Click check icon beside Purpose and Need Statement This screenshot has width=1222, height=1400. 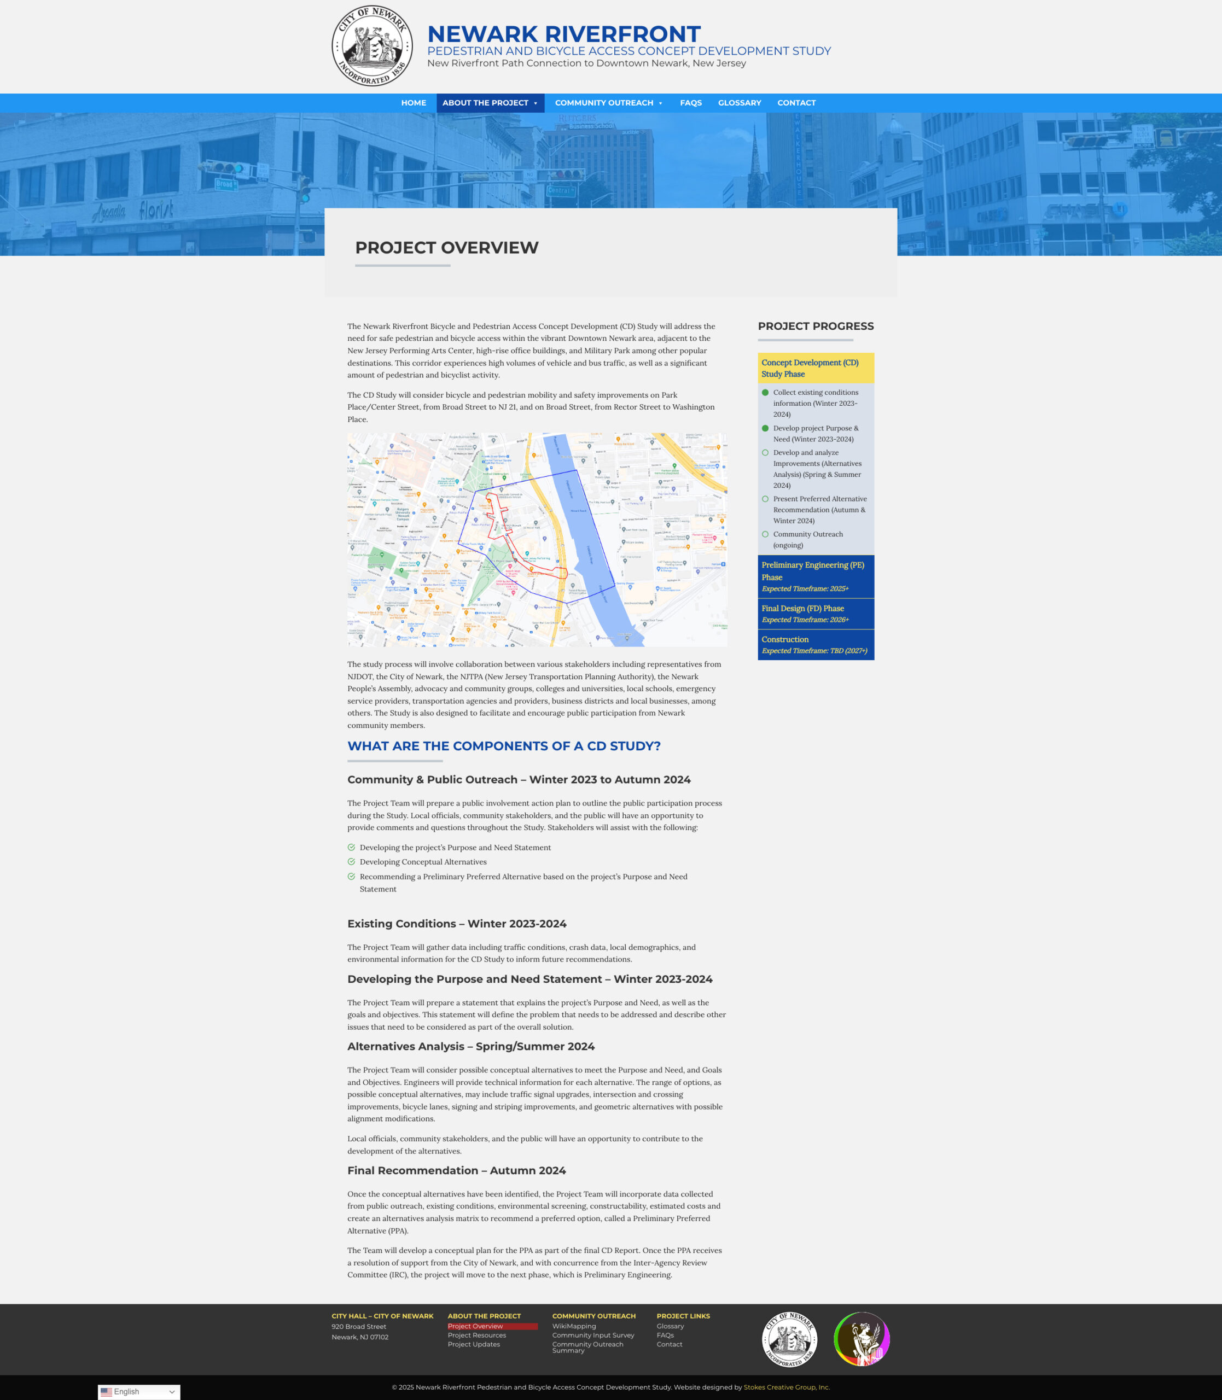351,847
